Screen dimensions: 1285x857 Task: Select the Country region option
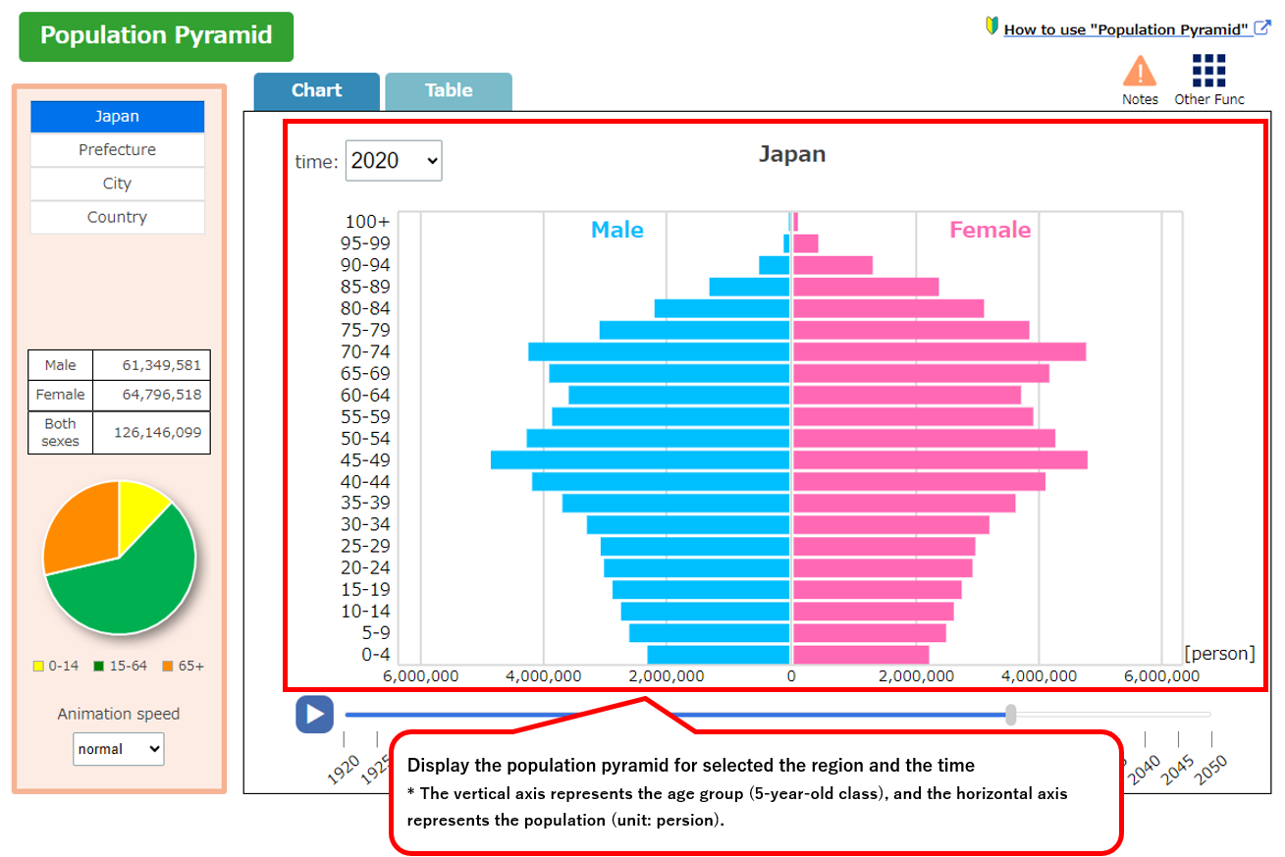(x=117, y=217)
